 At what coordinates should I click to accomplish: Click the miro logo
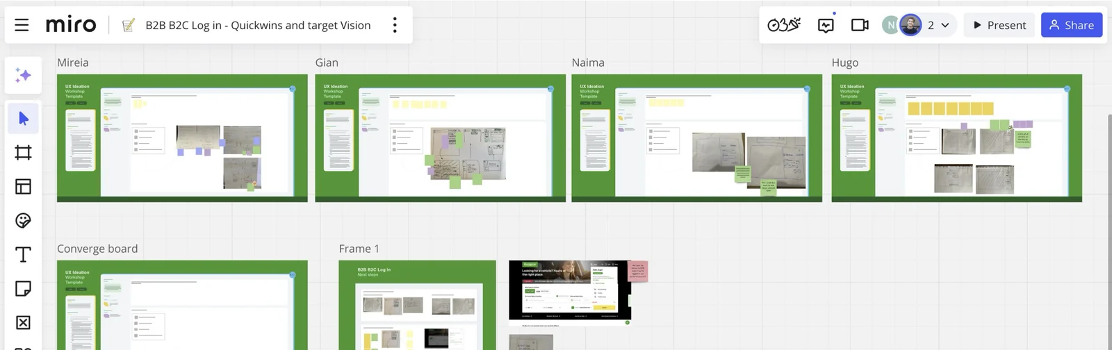coord(71,25)
